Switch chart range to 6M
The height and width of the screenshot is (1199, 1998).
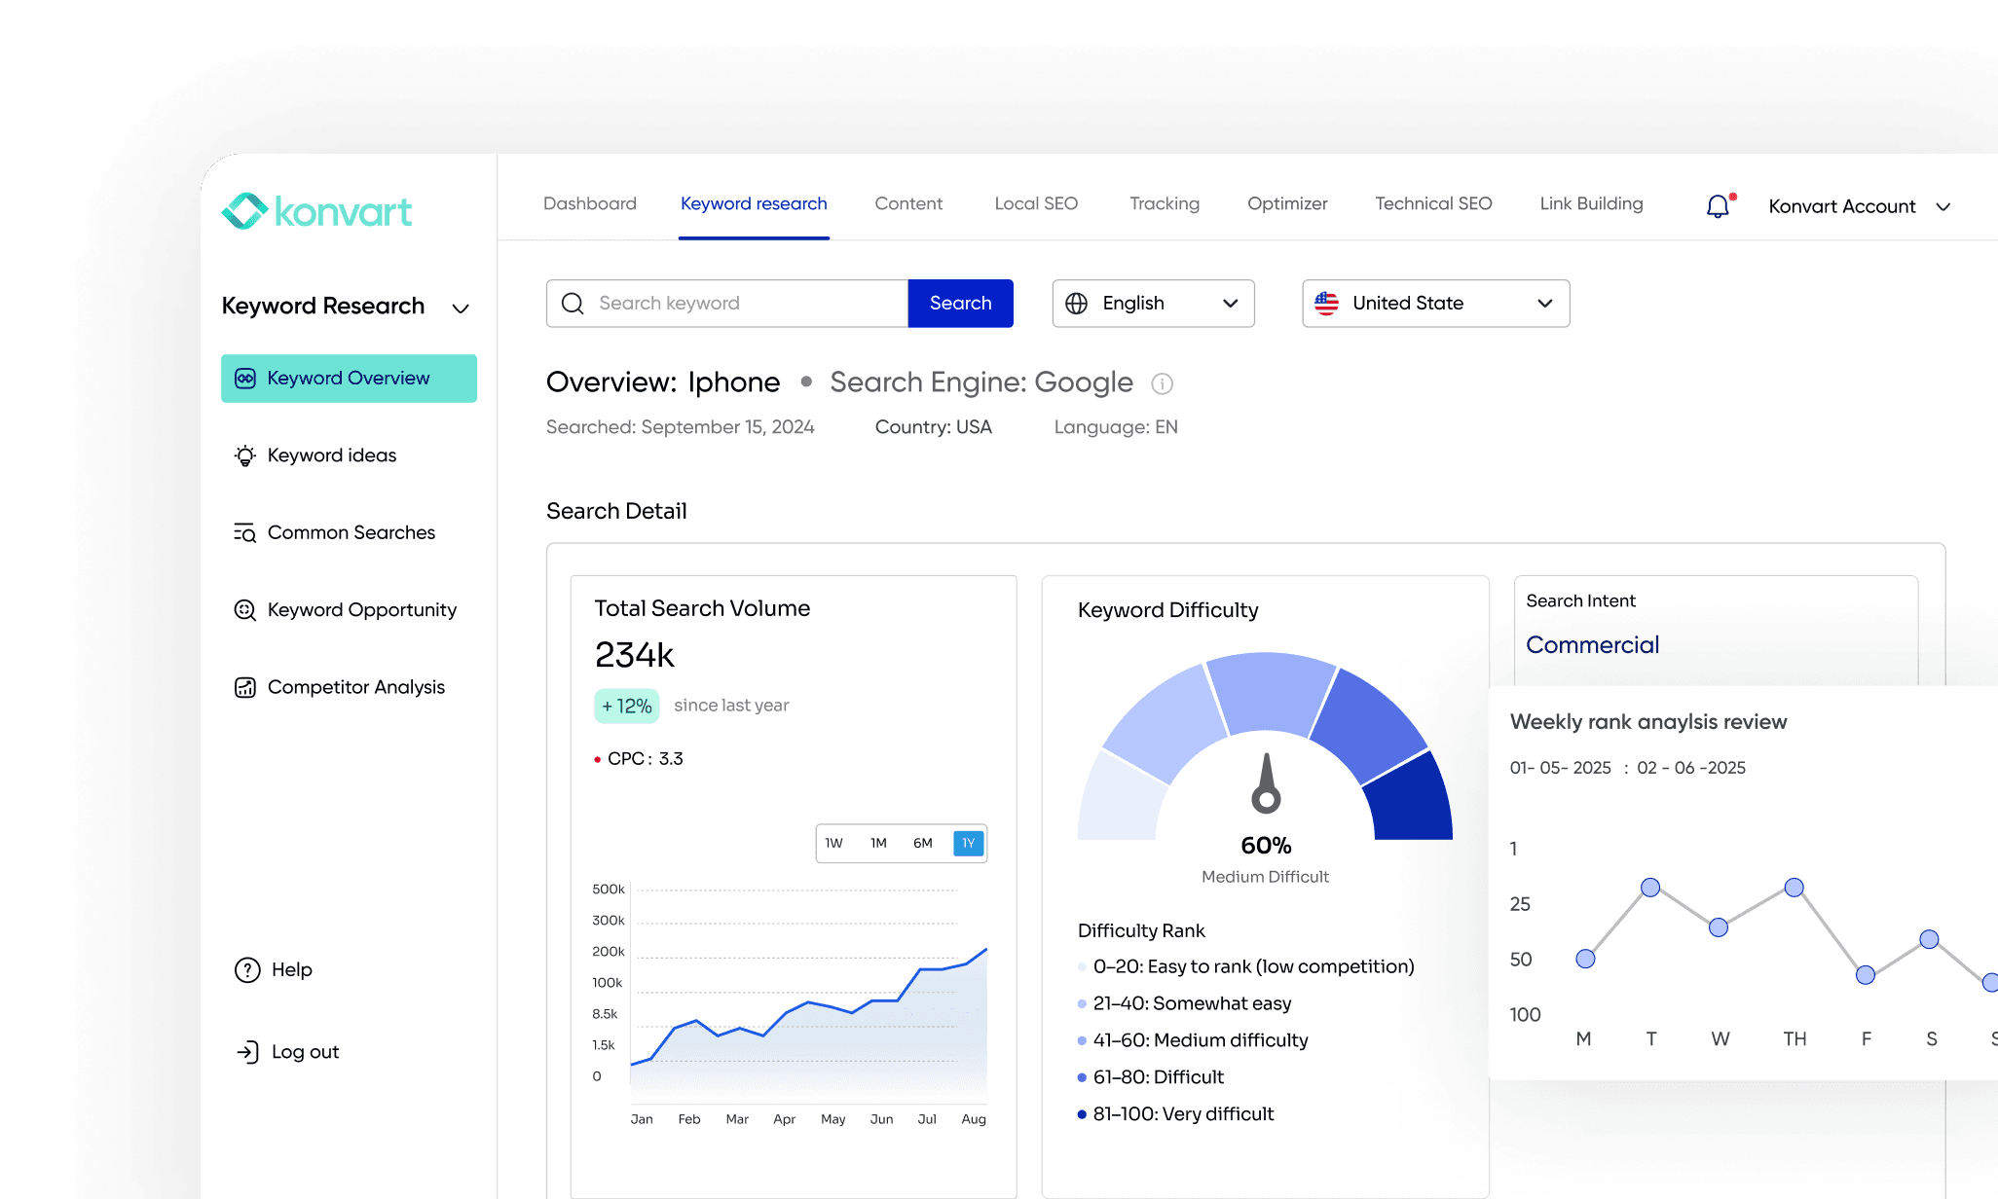pyautogui.click(x=922, y=844)
